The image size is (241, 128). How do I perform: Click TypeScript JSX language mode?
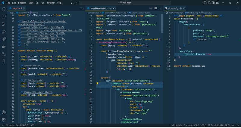pyautogui.click(x=215, y=125)
